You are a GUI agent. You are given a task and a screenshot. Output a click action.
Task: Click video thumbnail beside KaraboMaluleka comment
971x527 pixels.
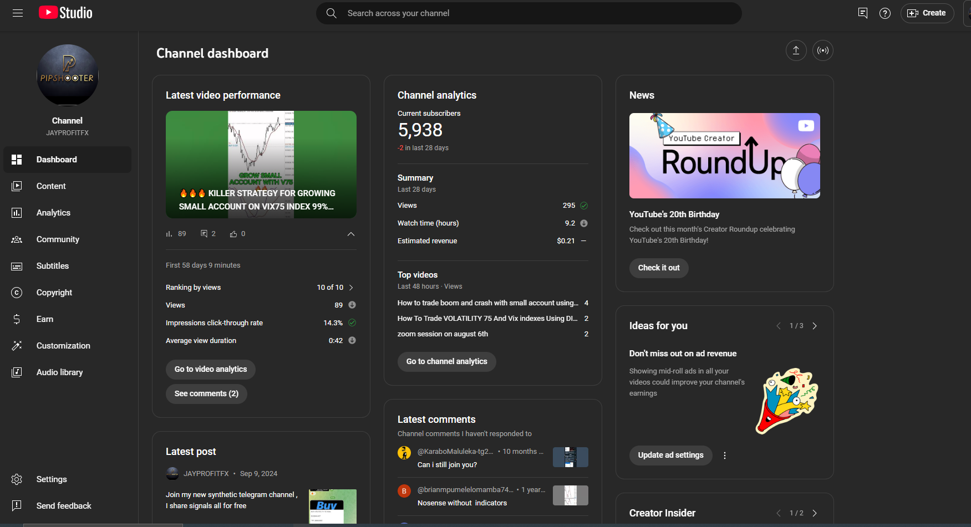point(571,457)
